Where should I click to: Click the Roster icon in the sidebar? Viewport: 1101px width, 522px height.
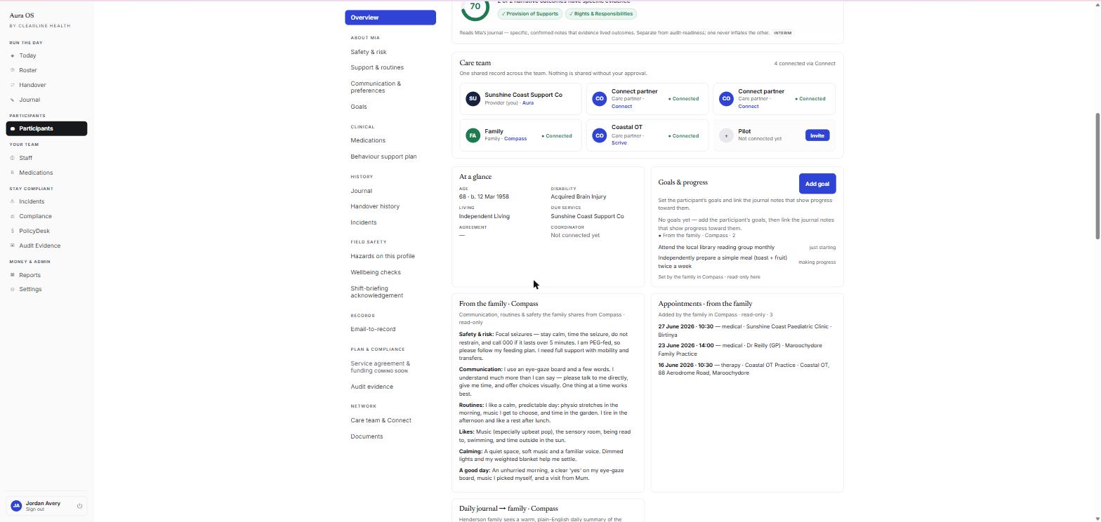[x=13, y=70]
